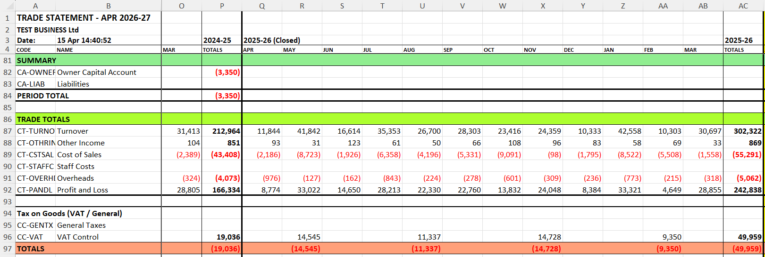Select row header 87
The image size is (765, 257).
pyautogui.click(x=8, y=131)
